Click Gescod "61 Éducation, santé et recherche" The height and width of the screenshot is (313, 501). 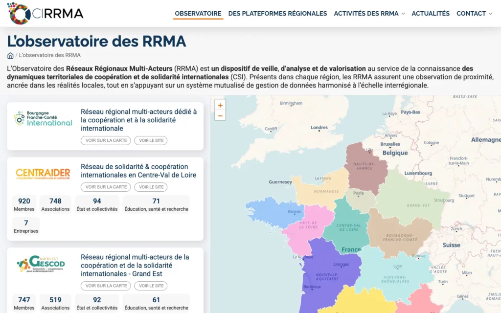coord(156,303)
